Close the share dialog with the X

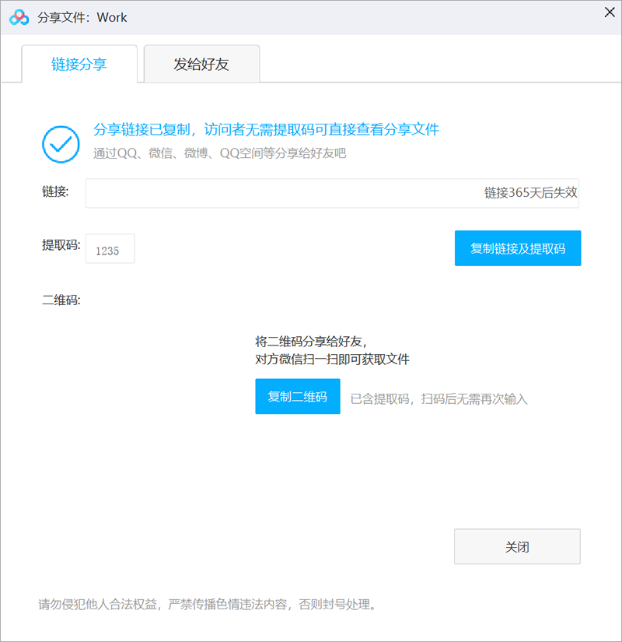(x=610, y=12)
